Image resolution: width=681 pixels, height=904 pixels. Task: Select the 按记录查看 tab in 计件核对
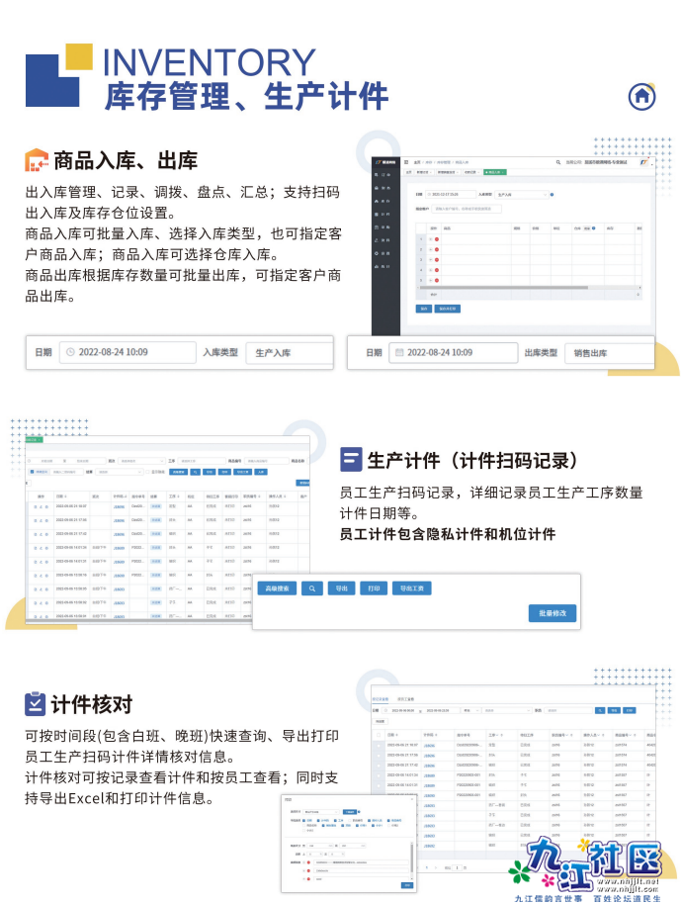tap(381, 698)
